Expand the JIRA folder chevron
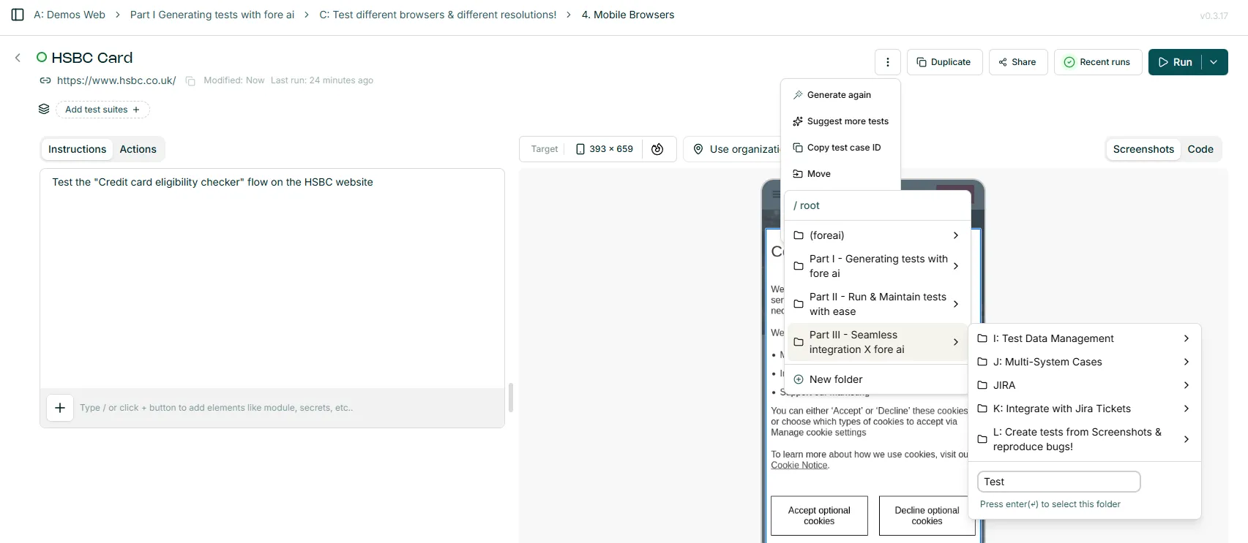Viewport: 1248px width, 543px height. (1187, 385)
